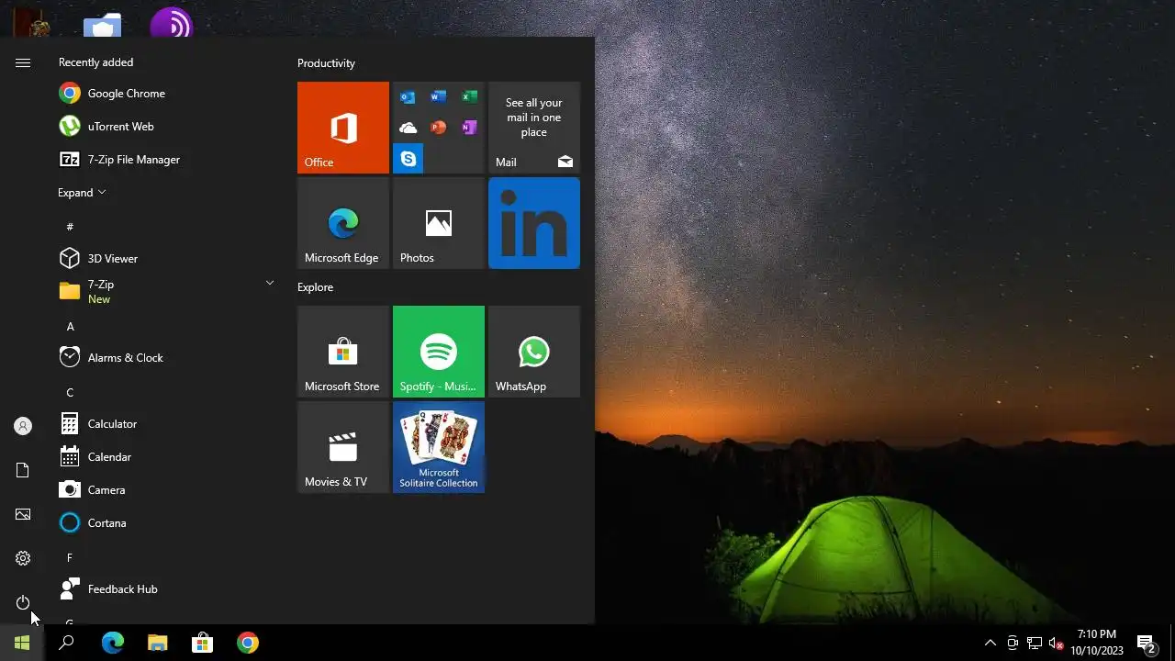Click the letter C index header

click(70, 393)
